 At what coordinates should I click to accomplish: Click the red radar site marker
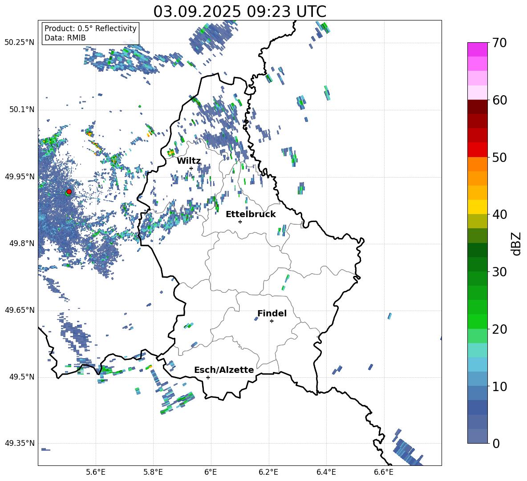pyautogui.click(x=69, y=192)
